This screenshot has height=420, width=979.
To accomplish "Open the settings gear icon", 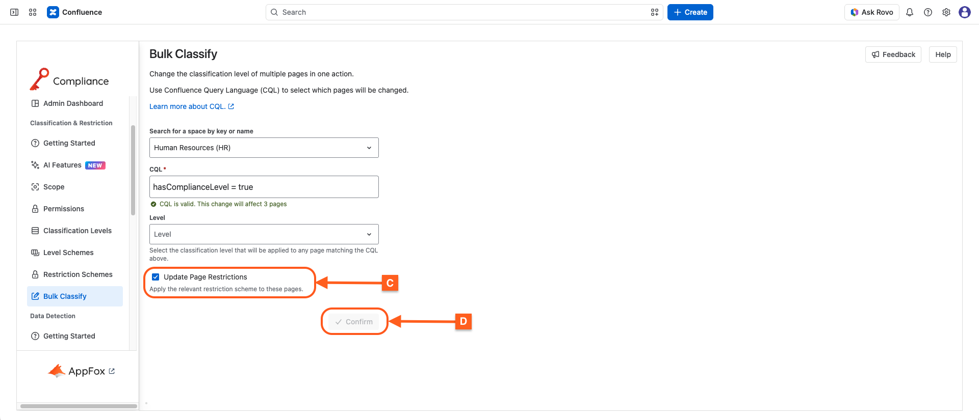I will [946, 12].
